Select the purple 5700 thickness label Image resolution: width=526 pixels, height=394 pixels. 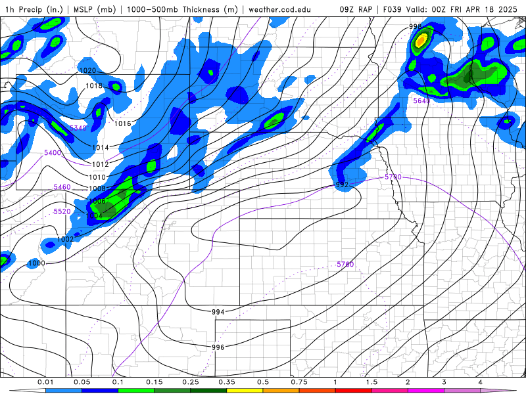[x=393, y=177]
